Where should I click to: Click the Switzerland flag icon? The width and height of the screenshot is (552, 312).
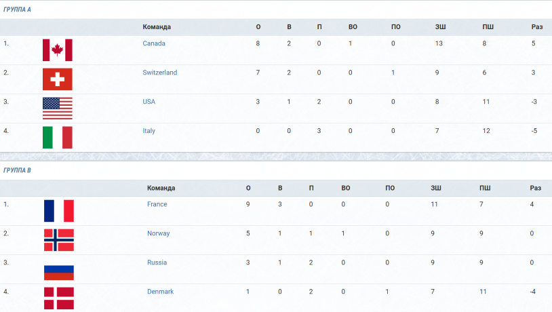click(58, 79)
